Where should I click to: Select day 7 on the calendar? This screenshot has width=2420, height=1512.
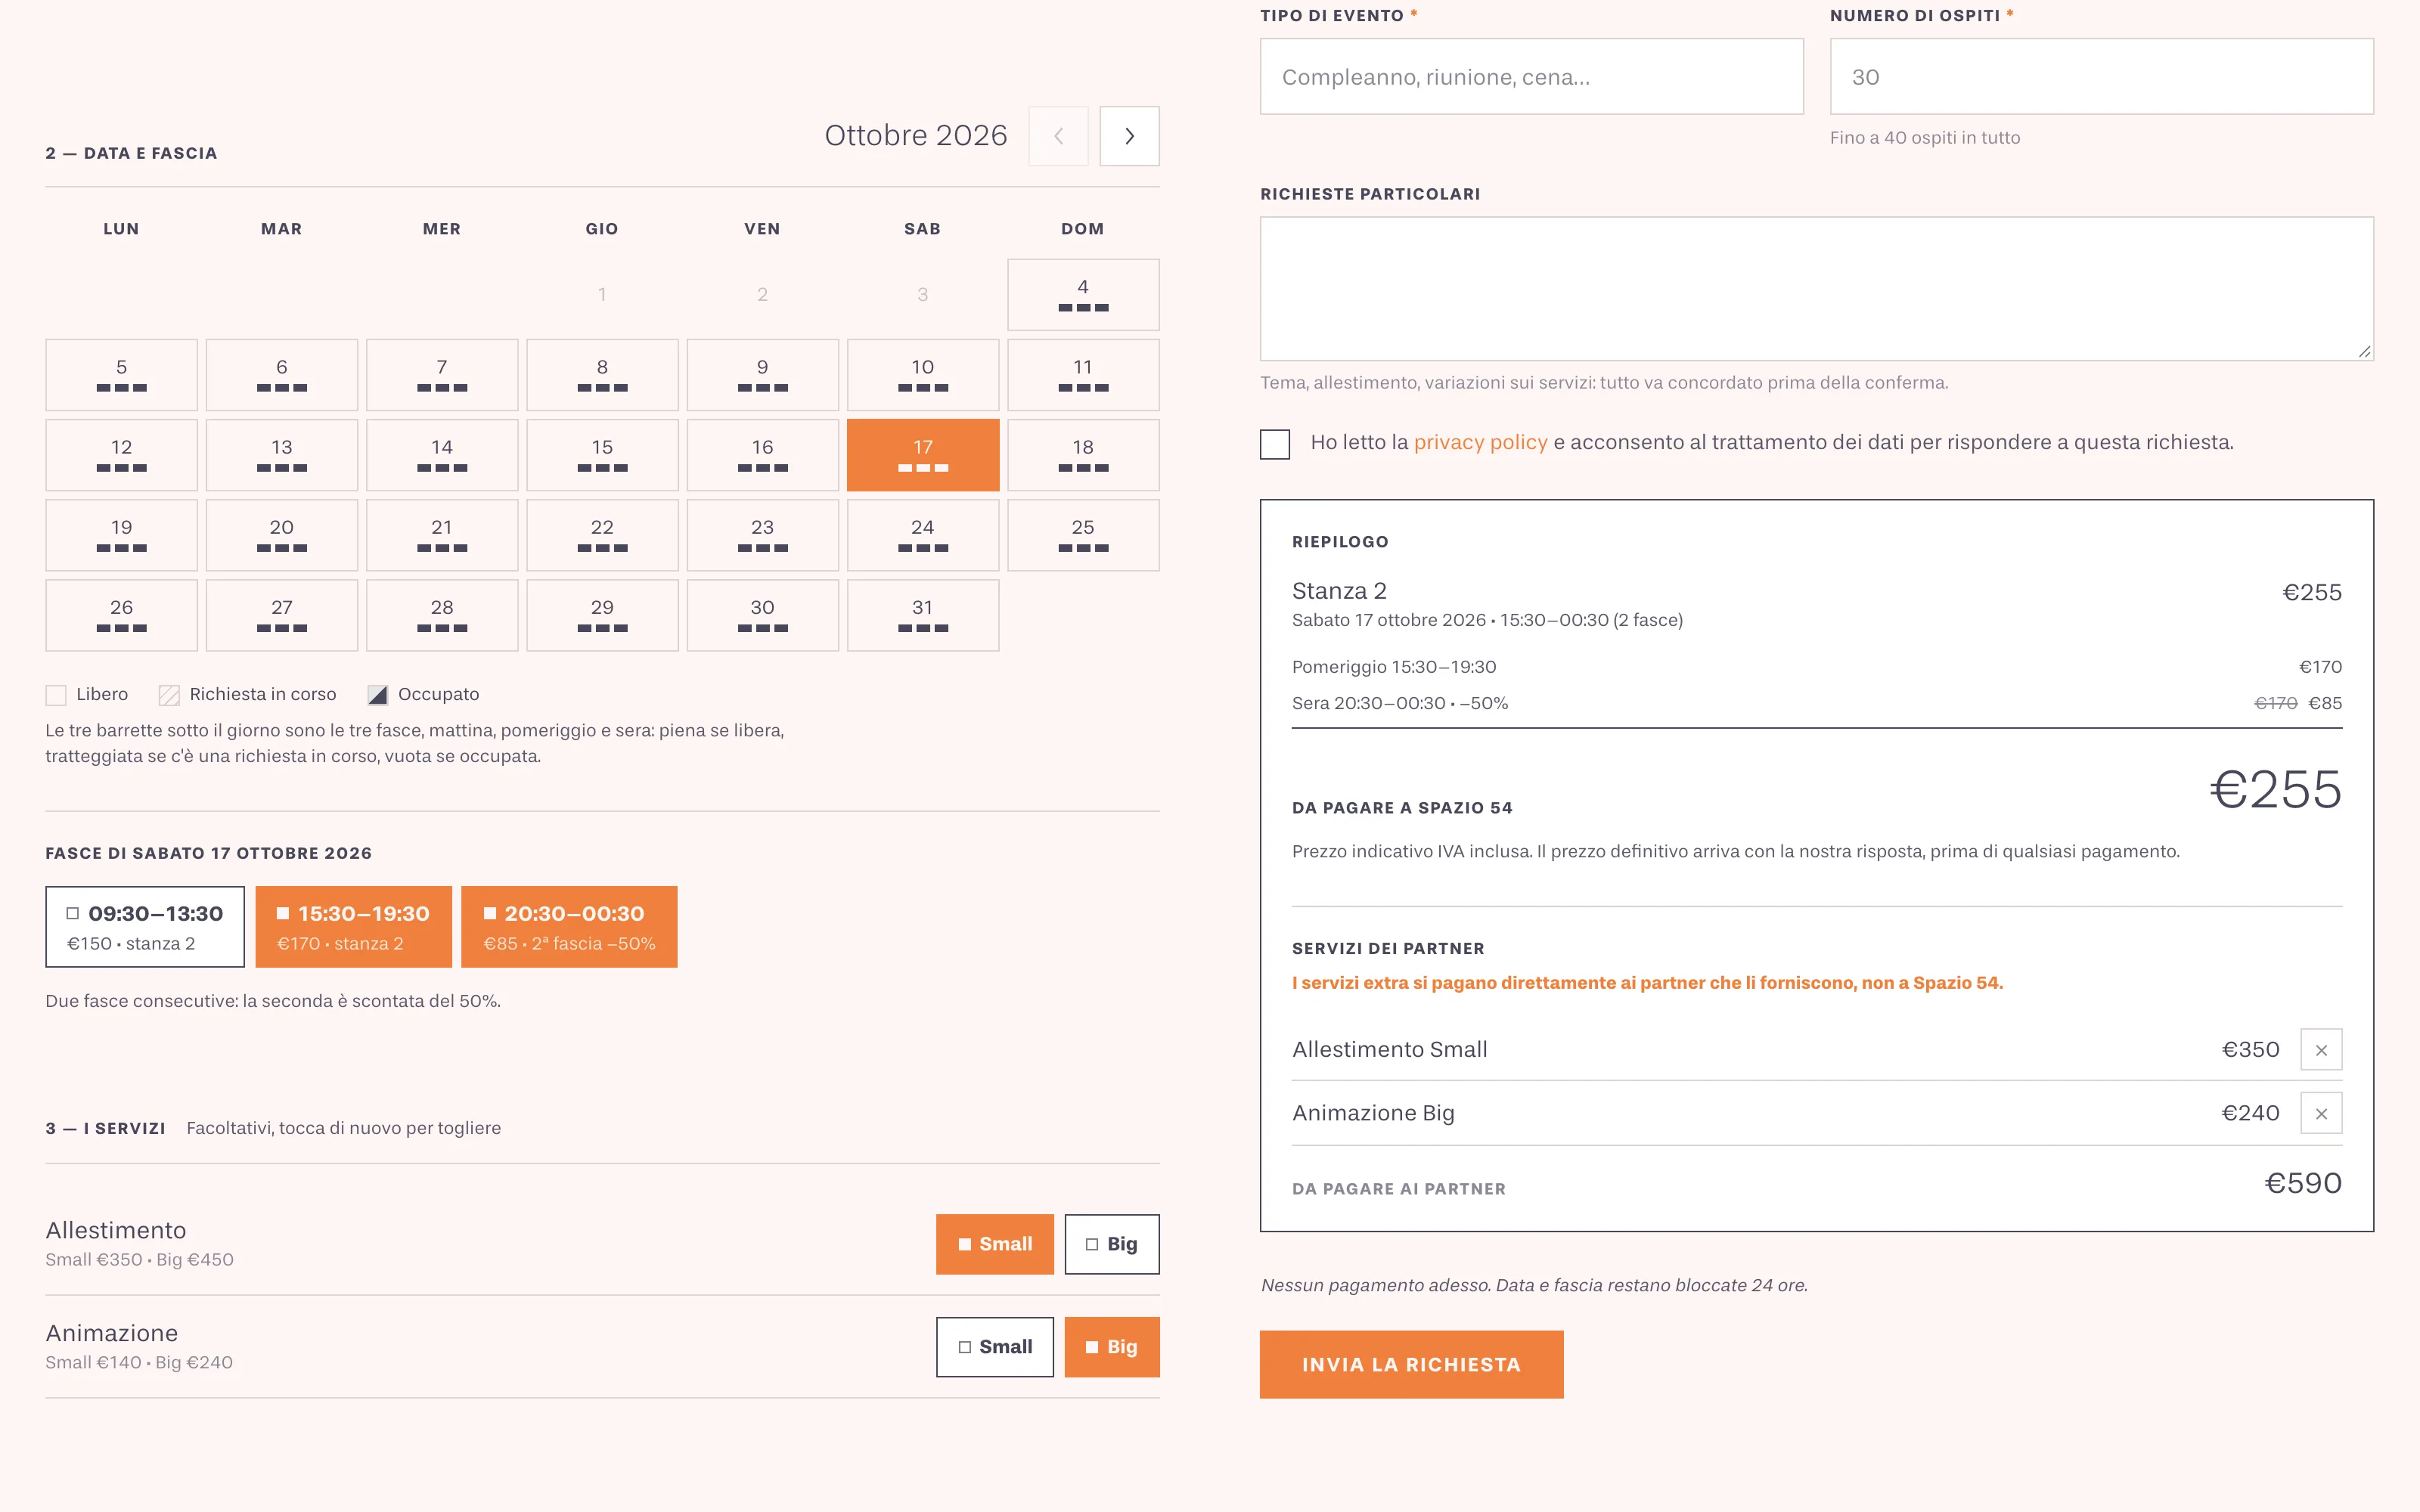442,375
